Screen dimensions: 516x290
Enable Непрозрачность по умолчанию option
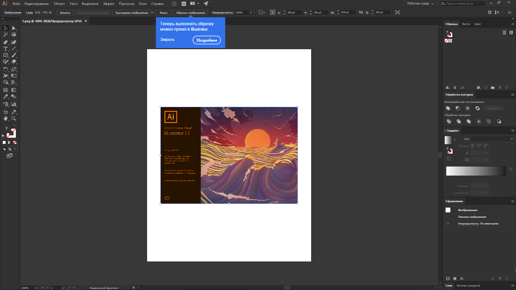pyautogui.click(x=447, y=223)
